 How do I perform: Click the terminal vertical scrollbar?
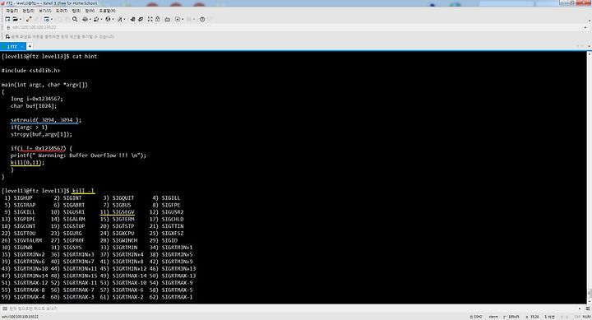[x=589, y=177]
